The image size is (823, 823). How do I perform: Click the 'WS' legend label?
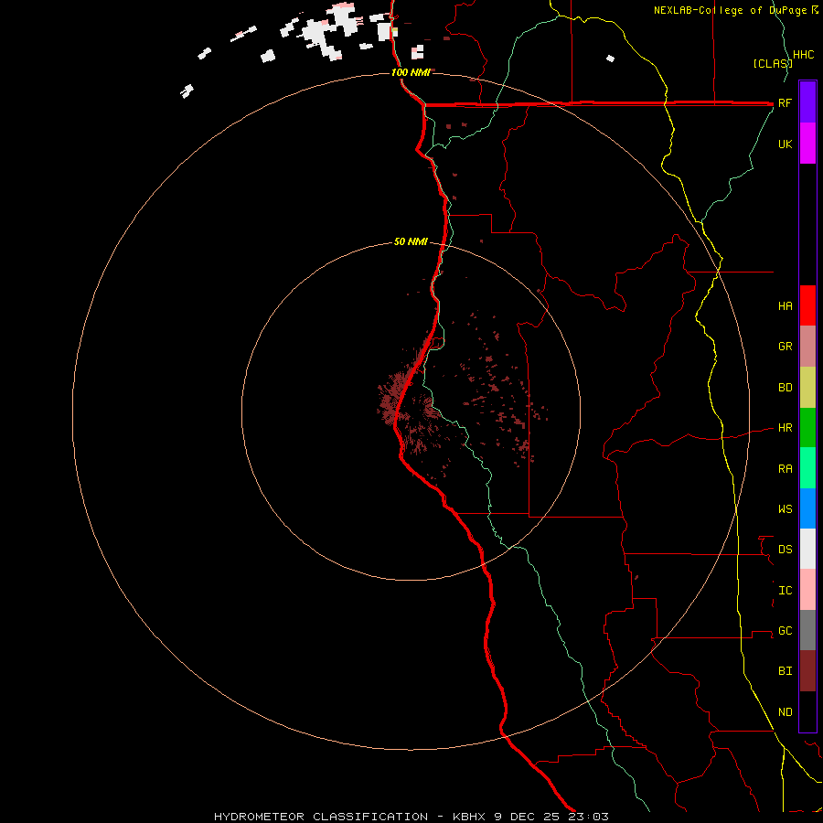click(786, 508)
